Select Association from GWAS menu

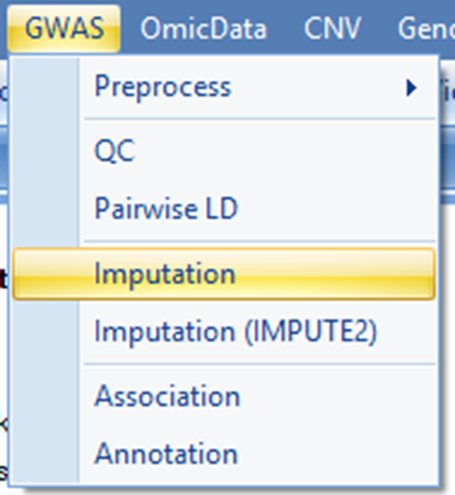[224, 396]
